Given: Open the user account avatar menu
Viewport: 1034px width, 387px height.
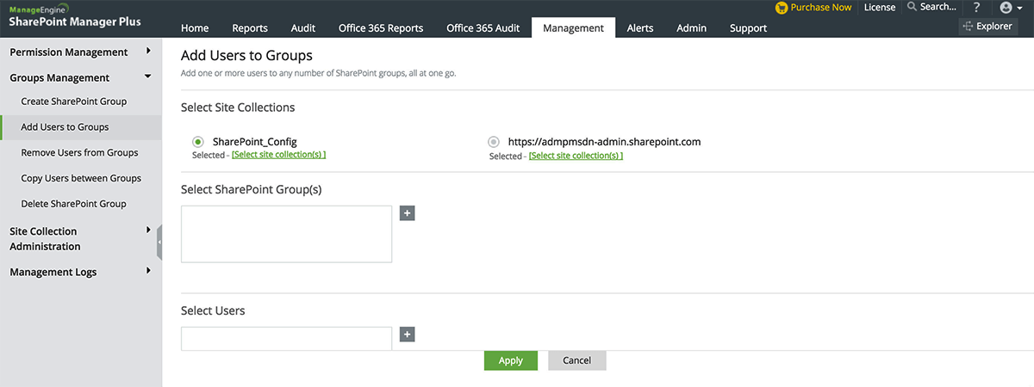Looking at the screenshot, I should point(1006,8).
